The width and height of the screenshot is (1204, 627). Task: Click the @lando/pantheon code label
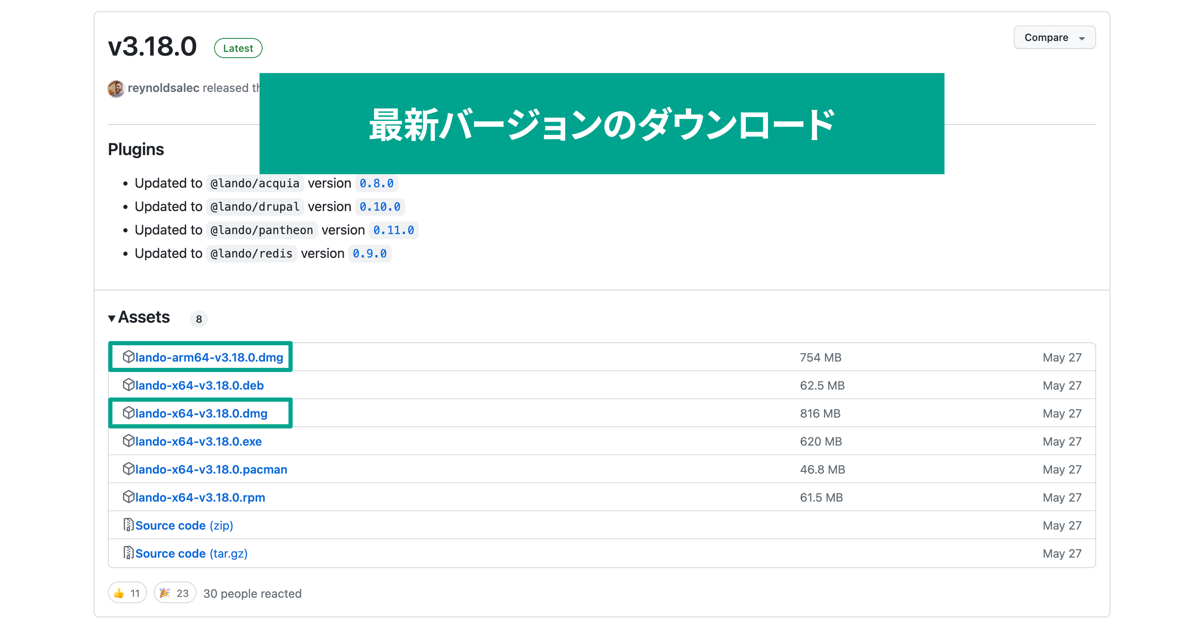click(x=262, y=230)
